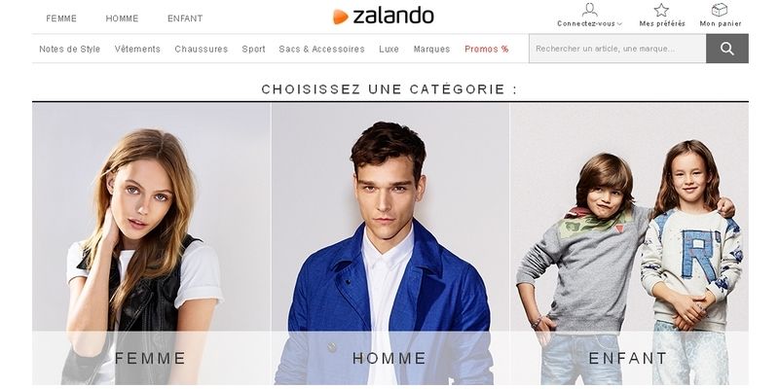Select HOMME in the top navigation
Viewport: 779px width, 389px height.
tap(122, 18)
